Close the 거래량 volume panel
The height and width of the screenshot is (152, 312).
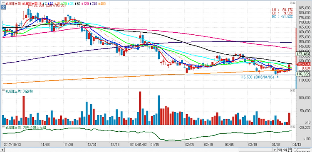[x=294, y=90]
